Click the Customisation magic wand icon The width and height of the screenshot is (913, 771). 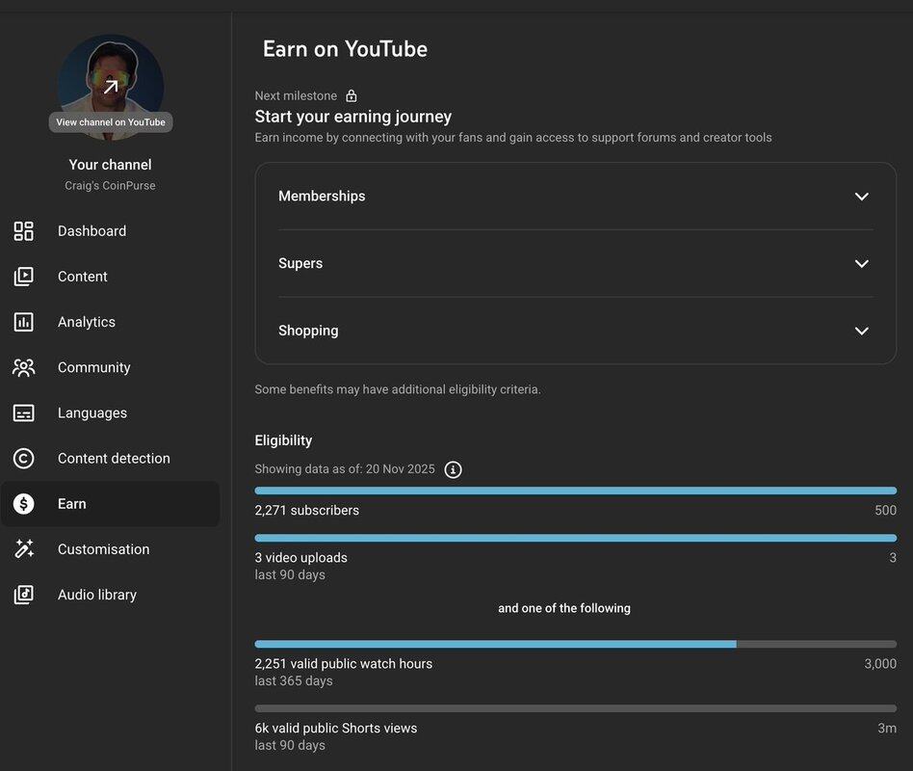point(24,549)
